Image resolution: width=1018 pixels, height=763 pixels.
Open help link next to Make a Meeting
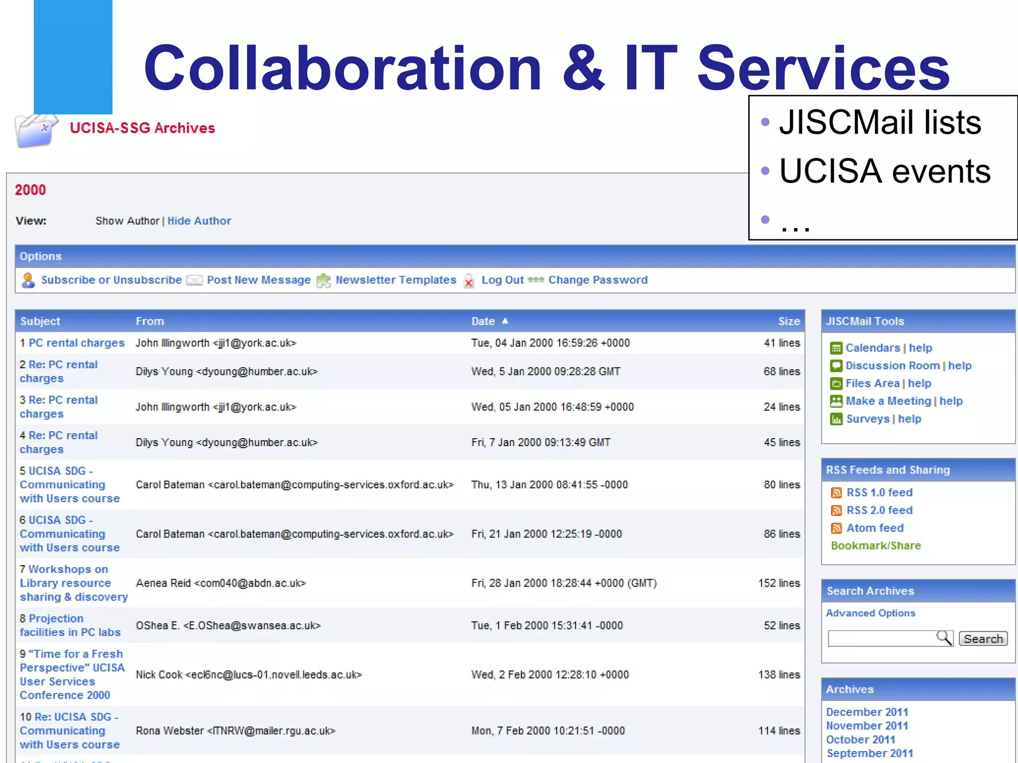coord(951,401)
